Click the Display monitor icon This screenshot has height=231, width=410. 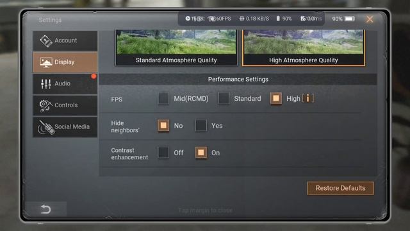(46, 62)
